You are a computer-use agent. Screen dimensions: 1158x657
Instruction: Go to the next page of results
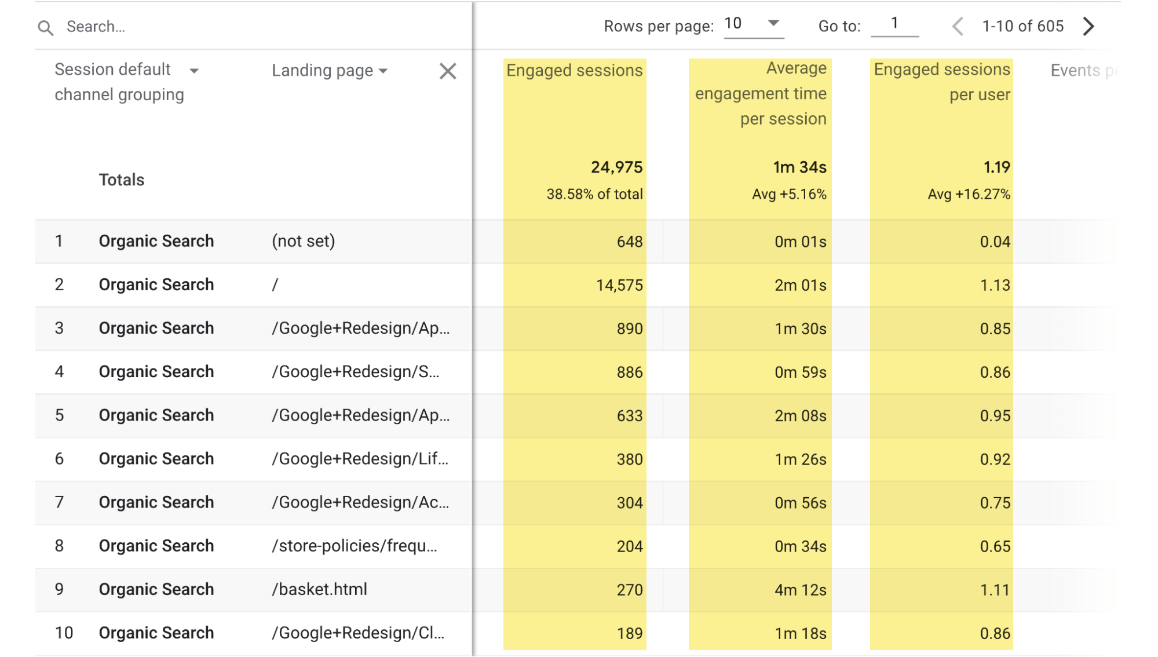click(1088, 26)
